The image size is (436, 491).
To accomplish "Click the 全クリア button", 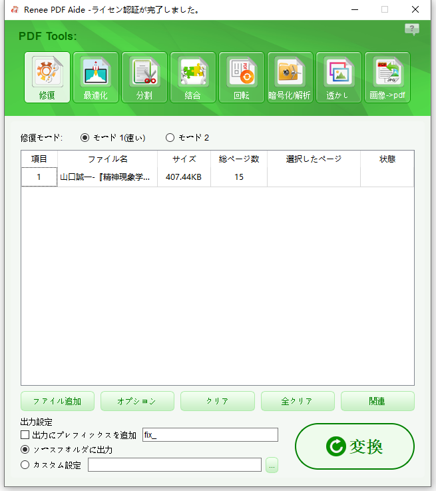I will [x=298, y=401].
